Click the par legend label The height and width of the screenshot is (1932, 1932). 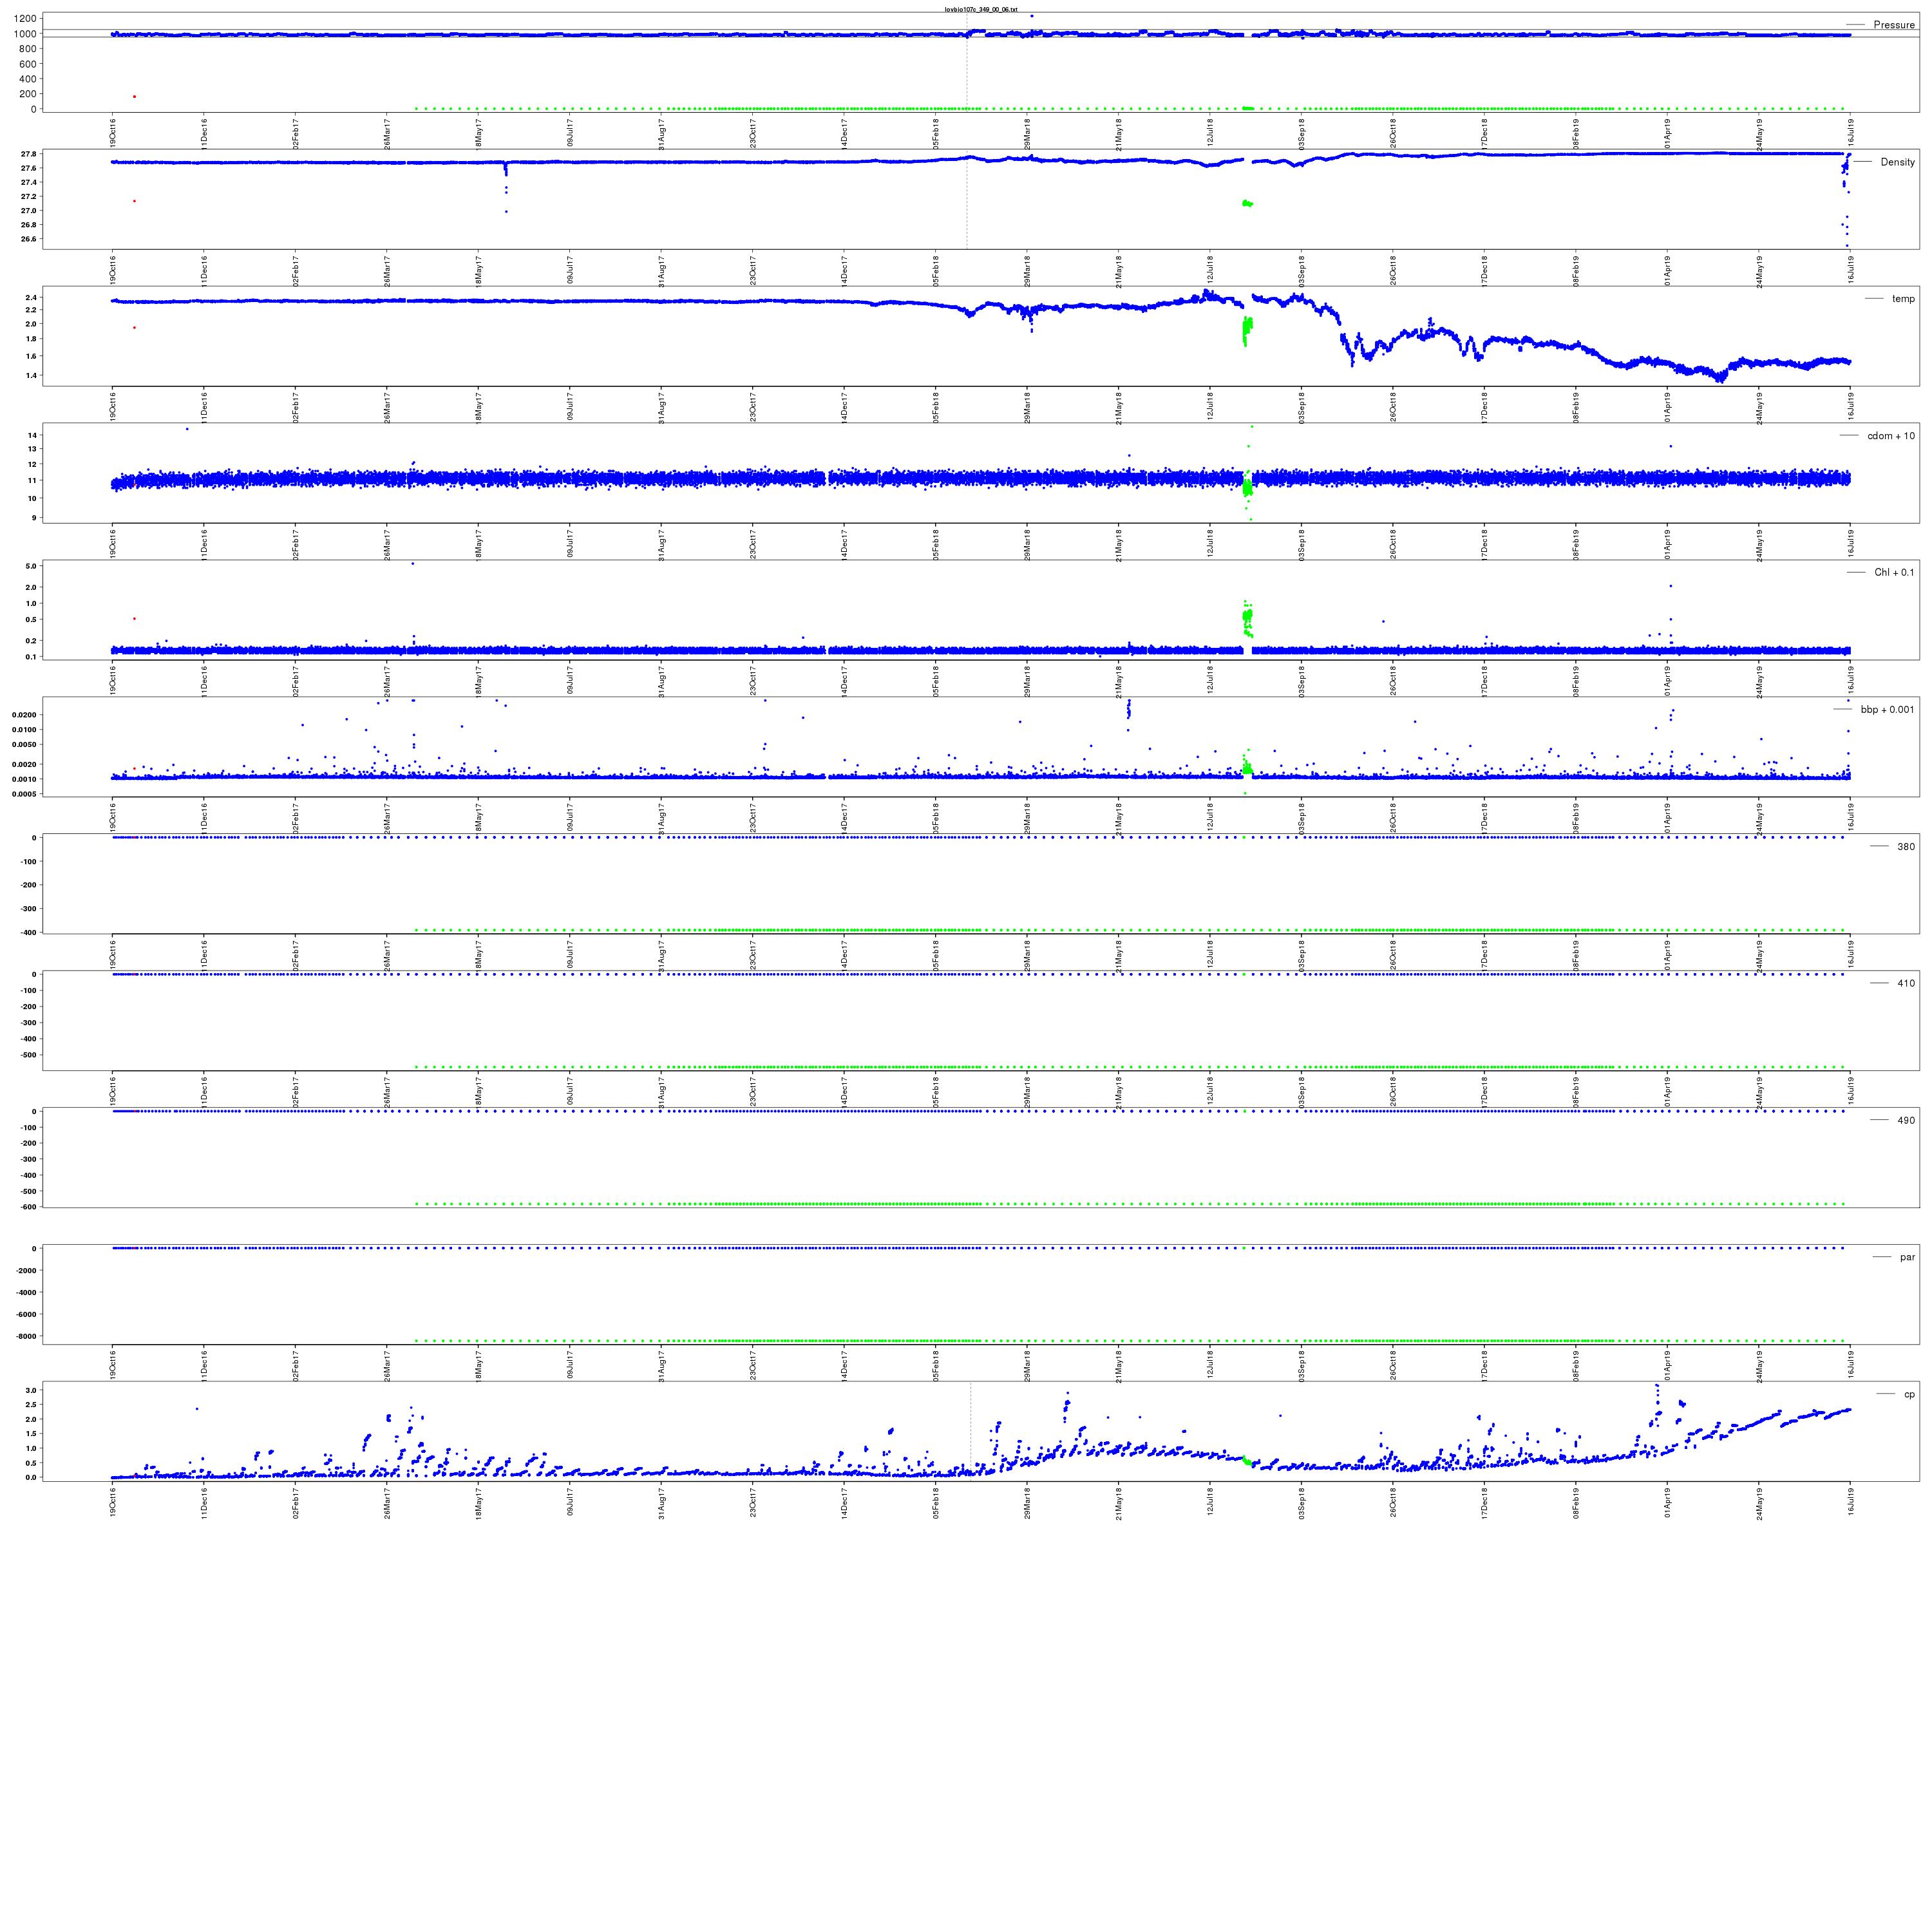pyautogui.click(x=1907, y=1257)
